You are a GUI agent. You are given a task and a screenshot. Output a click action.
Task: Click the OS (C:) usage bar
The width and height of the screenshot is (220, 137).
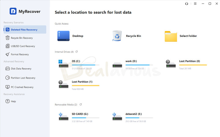(86, 65)
